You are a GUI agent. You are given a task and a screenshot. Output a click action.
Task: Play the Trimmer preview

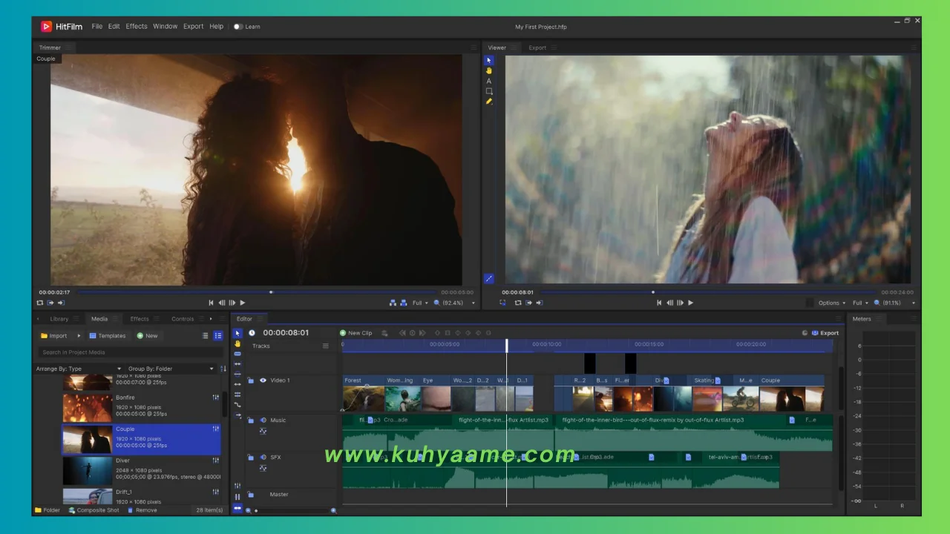242,303
